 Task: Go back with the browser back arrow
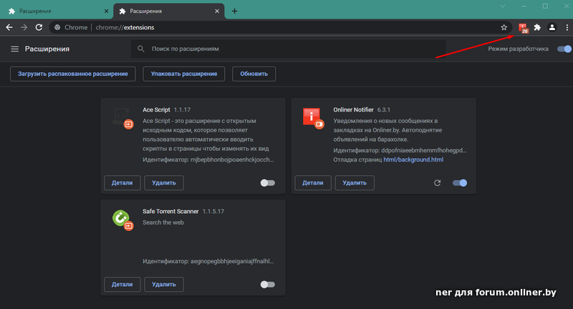pyautogui.click(x=9, y=27)
